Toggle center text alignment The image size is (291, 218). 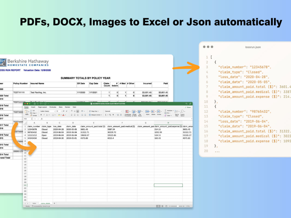coord(74,115)
